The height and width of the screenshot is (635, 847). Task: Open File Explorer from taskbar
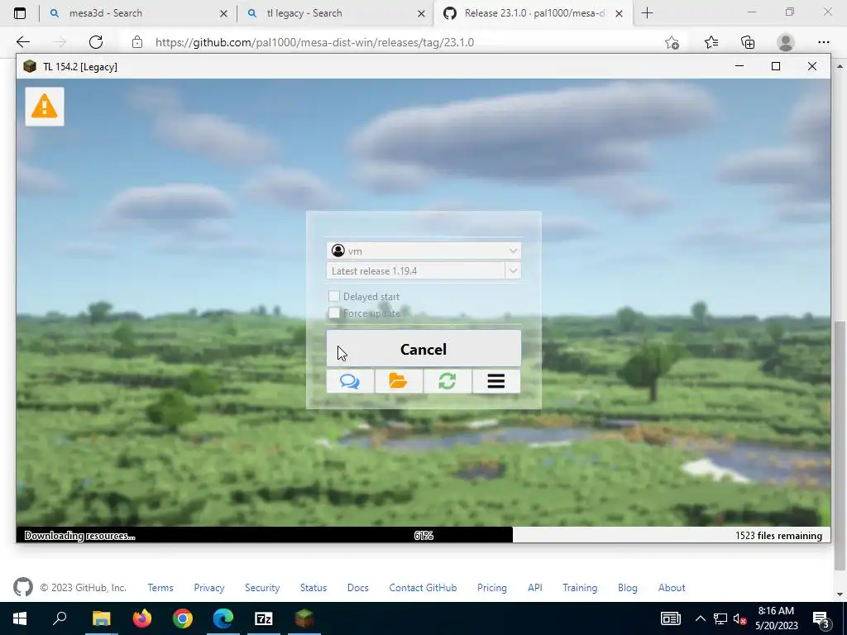[x=101, y=618]
